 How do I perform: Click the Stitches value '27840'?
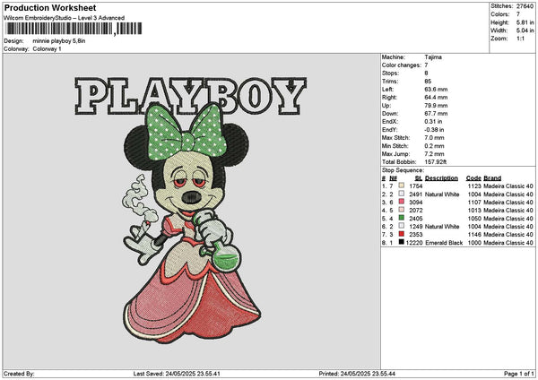[x=525, y=6]
